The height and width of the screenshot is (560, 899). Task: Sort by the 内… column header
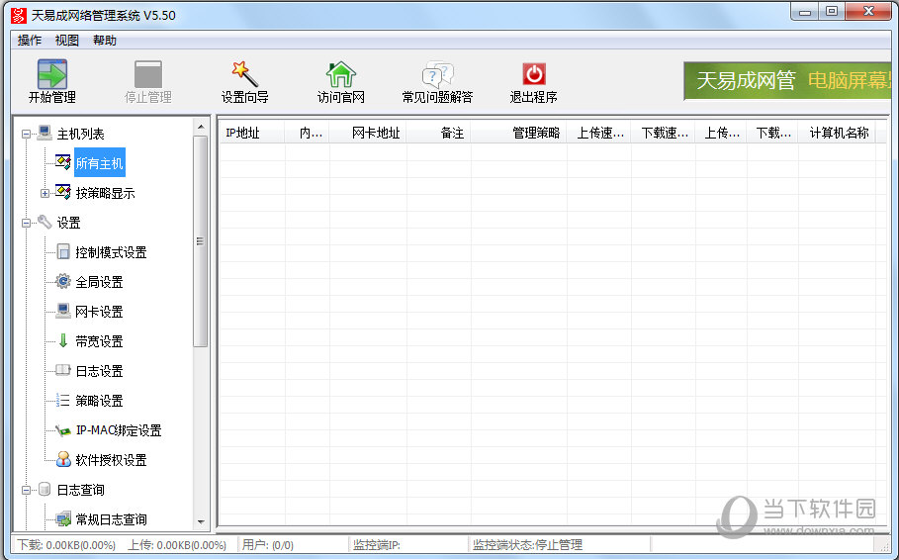point(308,133)
